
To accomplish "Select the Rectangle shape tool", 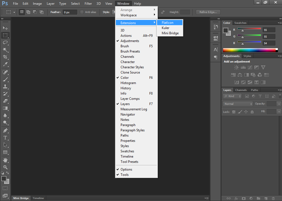I will [5, 152].
